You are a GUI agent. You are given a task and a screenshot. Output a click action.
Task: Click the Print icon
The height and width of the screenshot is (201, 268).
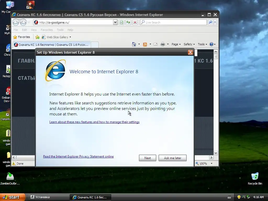pos(163,44)
